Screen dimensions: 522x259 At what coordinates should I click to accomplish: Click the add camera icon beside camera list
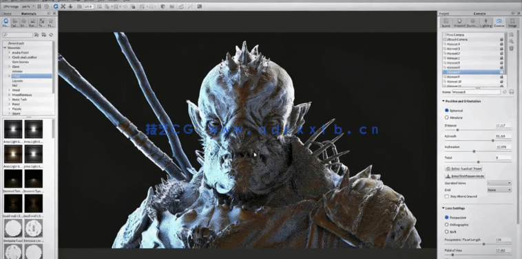(x=512, y=34)
